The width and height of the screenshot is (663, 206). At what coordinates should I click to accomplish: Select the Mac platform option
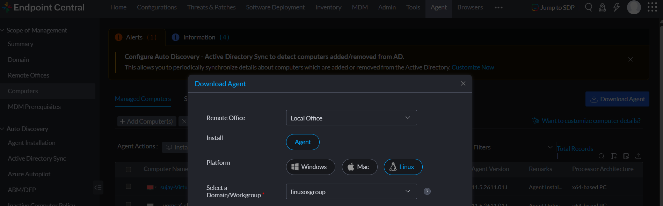click(x=360, y=167)
